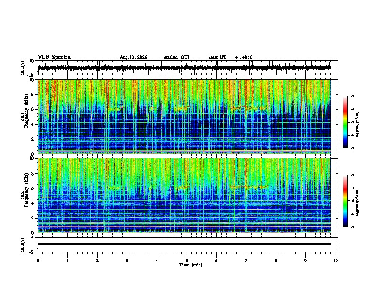Click the "station=OUJ" header label

point(177,57)
